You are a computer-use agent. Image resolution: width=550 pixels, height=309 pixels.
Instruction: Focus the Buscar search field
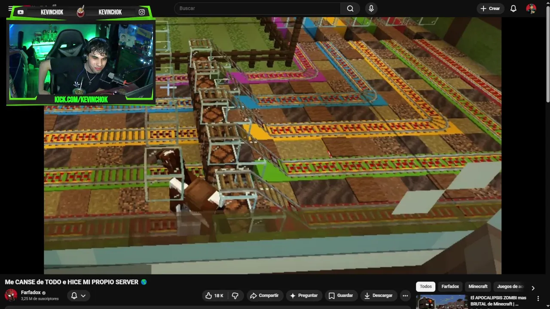coord(257,9)
